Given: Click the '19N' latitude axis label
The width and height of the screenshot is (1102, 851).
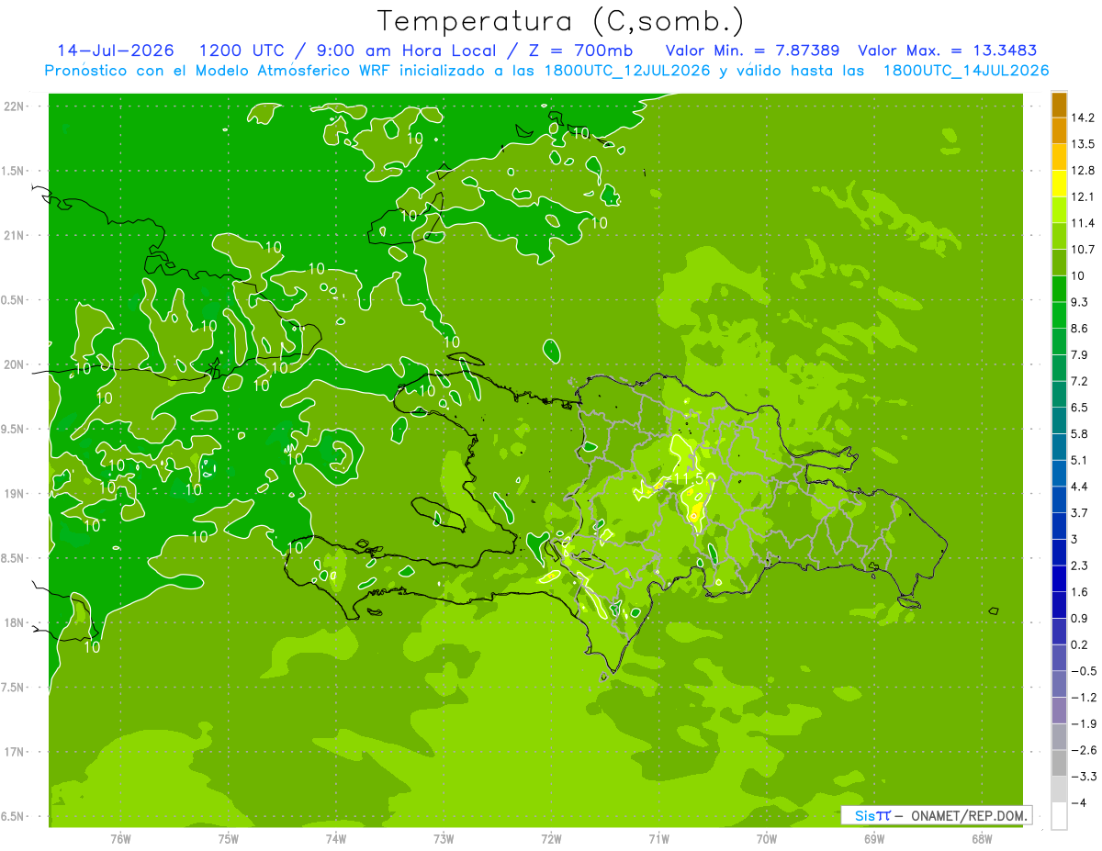Looking at the screenshot, I should (x=15, y=494).
